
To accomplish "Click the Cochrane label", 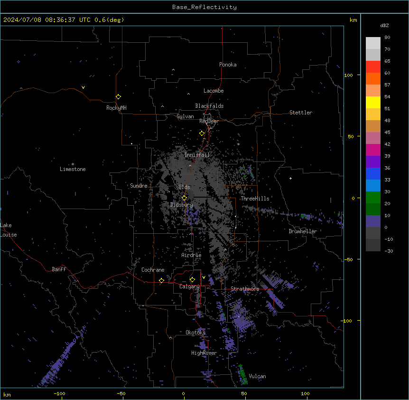I will pyautogui.click(x=153, y=270).
